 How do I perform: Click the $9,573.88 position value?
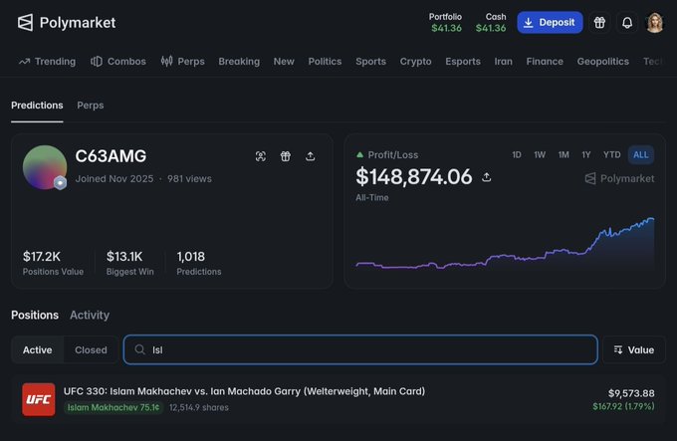point(631,393)
